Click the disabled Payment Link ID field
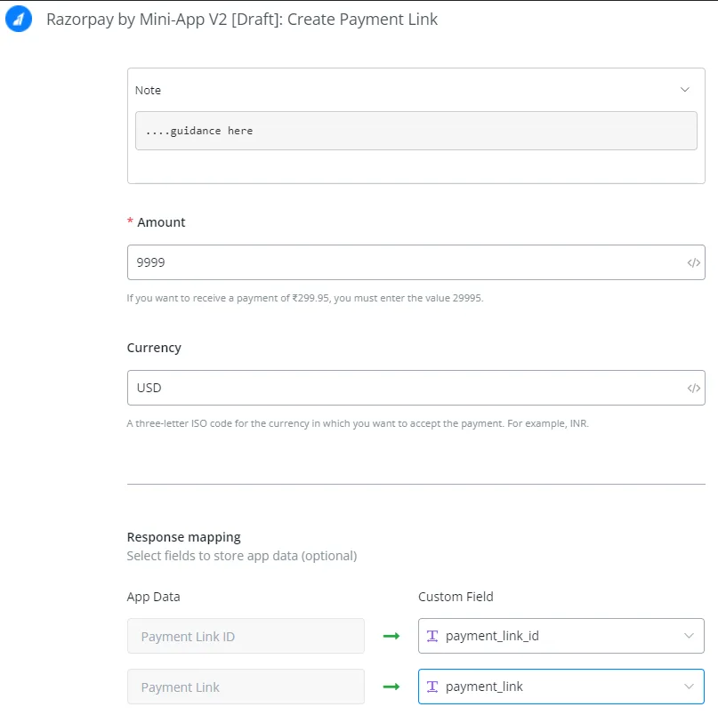This screenshot has width=718, height=715. click(x=246, y=636)
